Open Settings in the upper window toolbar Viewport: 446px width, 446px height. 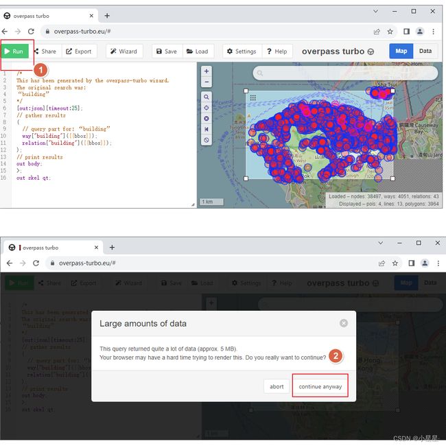[242, 51]
